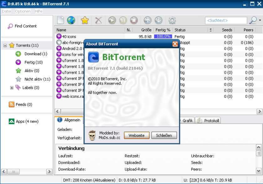This screenshot has height=184, width=263.
Task: Click the Add Torrent document icon
Action: point(60,20)
